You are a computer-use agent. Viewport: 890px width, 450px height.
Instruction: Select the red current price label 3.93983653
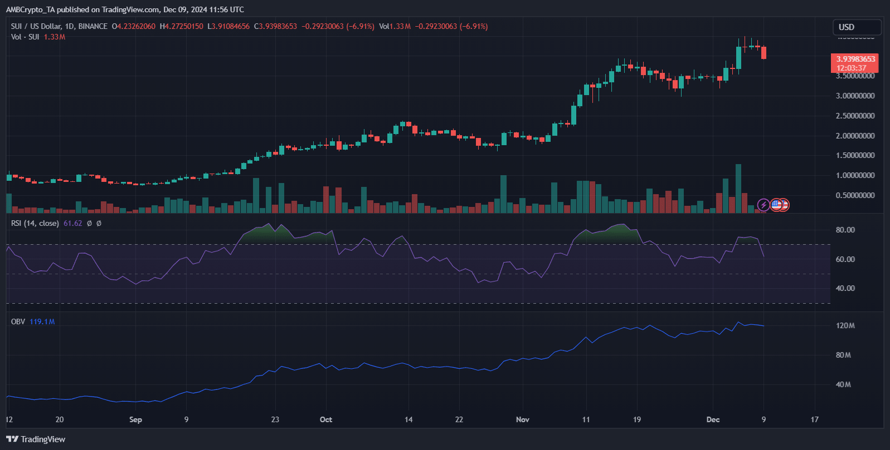[854, 59]
